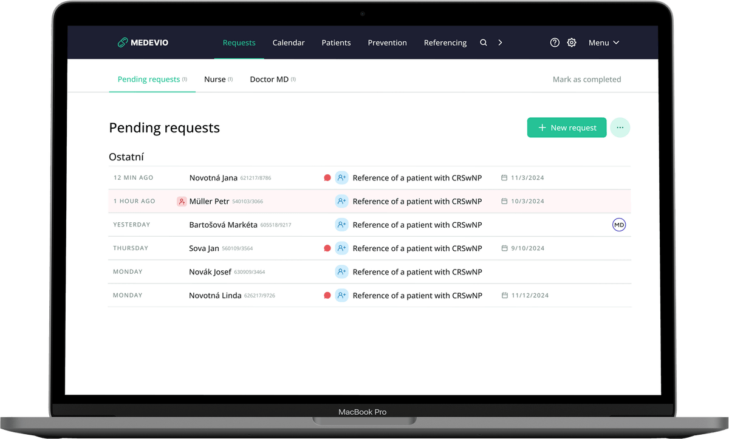729x439 pixels.
Task: Click the MD avatar on Bartošová Markéta row
Action: pyautogui.click(x=618, y=225)
